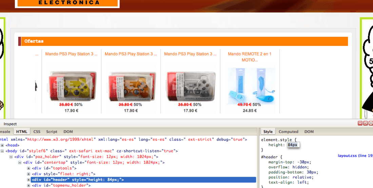This screenshot has height=188, width=373.
Task: Open the Script panel tab
Action: coord(52,131)
